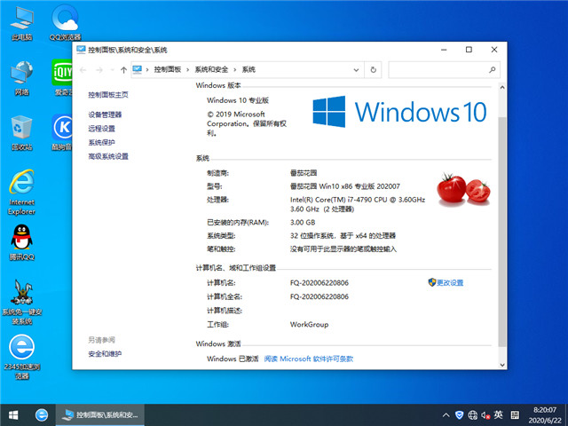This screenshot has height=426, width=568.
Task: Open the Internet Explorer desktop icon
Action: pyautogui.click(x=21, y=192)
